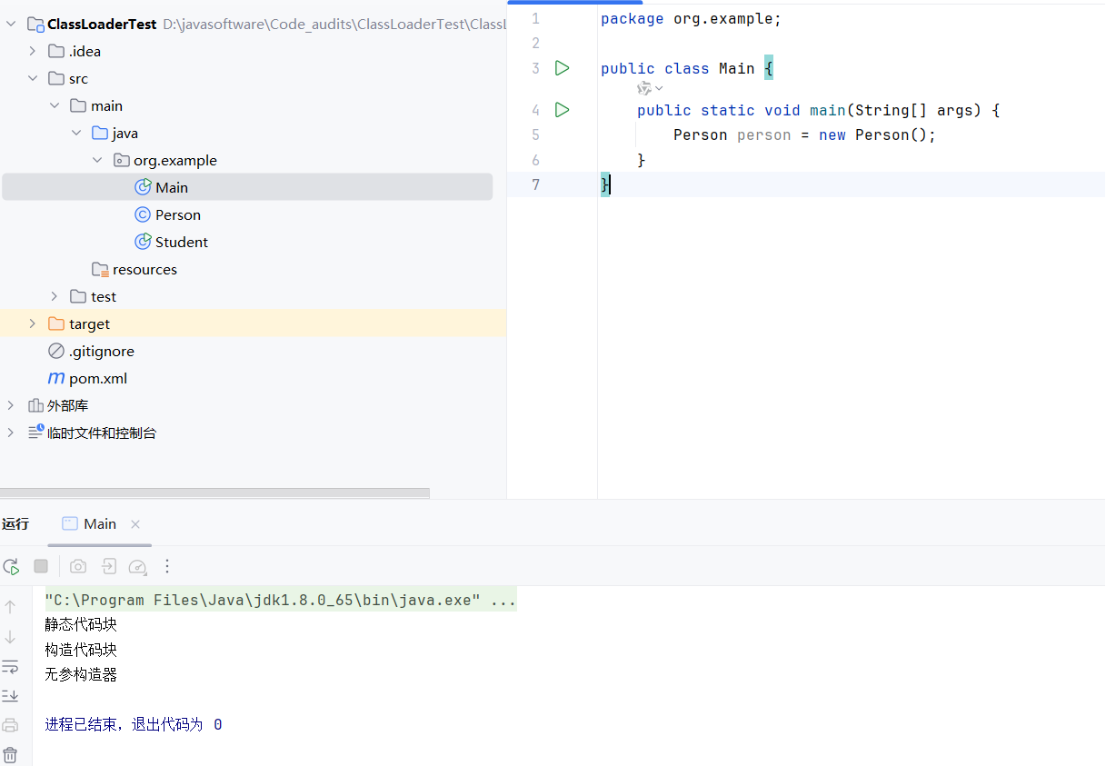Click line number 7 in gutter
1106x766 pixels.
[535, 184]
